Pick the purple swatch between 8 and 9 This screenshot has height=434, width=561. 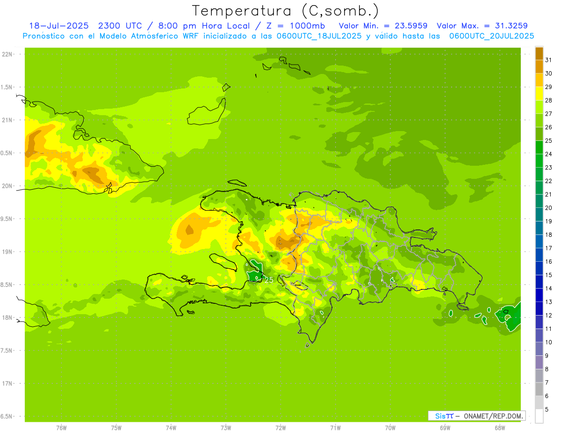(539, 362)
